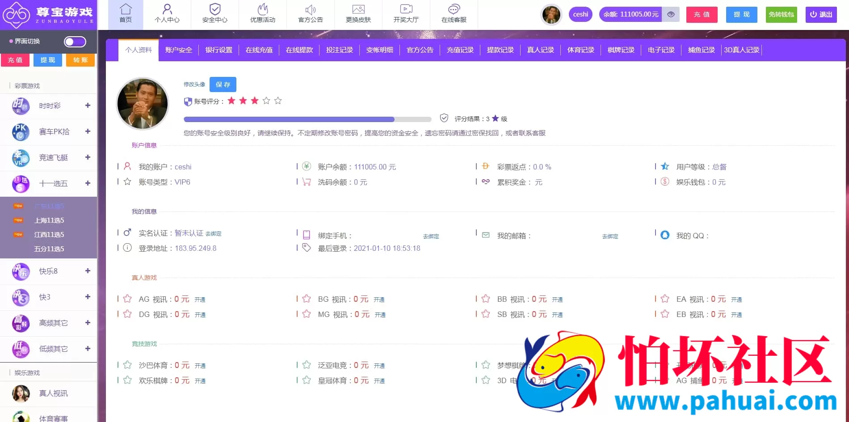Open the 安全中心 (Security Center) icon
849x422 pixels.
point(215,13)
